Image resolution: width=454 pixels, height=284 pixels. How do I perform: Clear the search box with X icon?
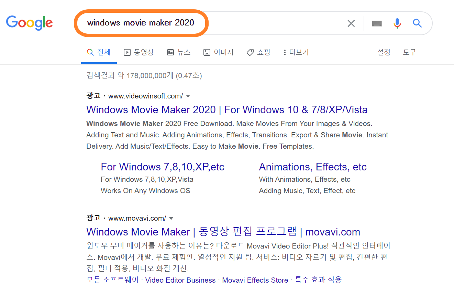pos(351,23)
